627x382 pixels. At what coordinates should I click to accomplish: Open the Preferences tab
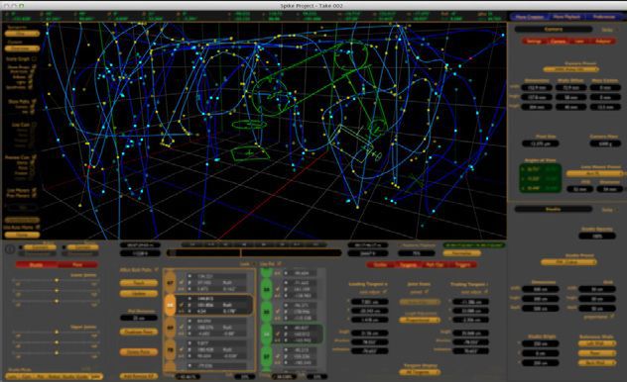point(604,17)
